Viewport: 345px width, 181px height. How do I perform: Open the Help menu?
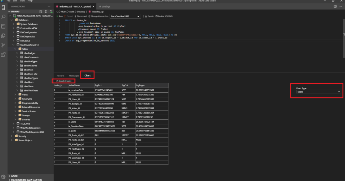30,1
